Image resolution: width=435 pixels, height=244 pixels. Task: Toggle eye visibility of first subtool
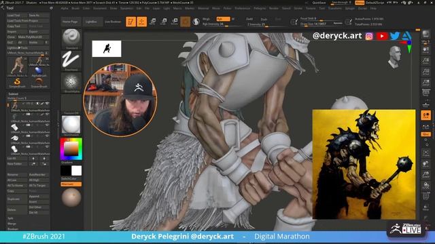click(48, 104)
